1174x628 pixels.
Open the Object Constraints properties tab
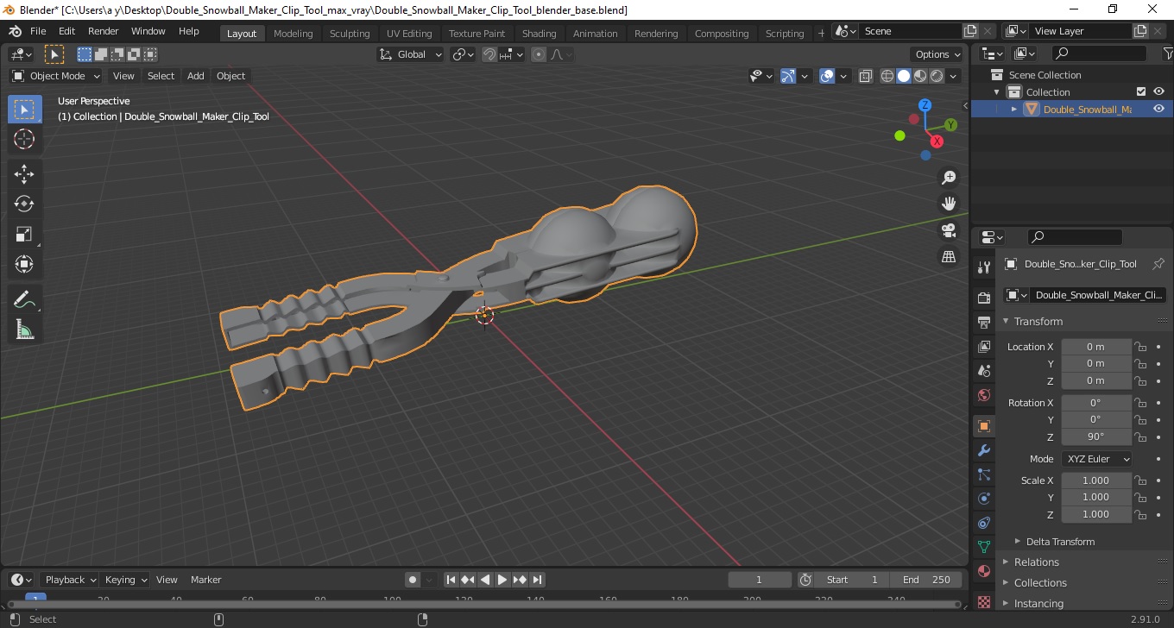coord(984,523)
